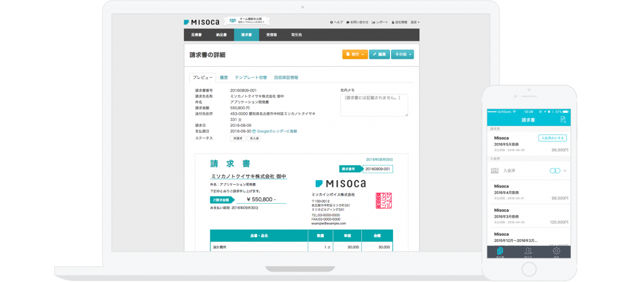The width and height of the screenshot is (623, 282).
Task: Open 回収保証情報 sub-tab
Action: tap(286, 78)
